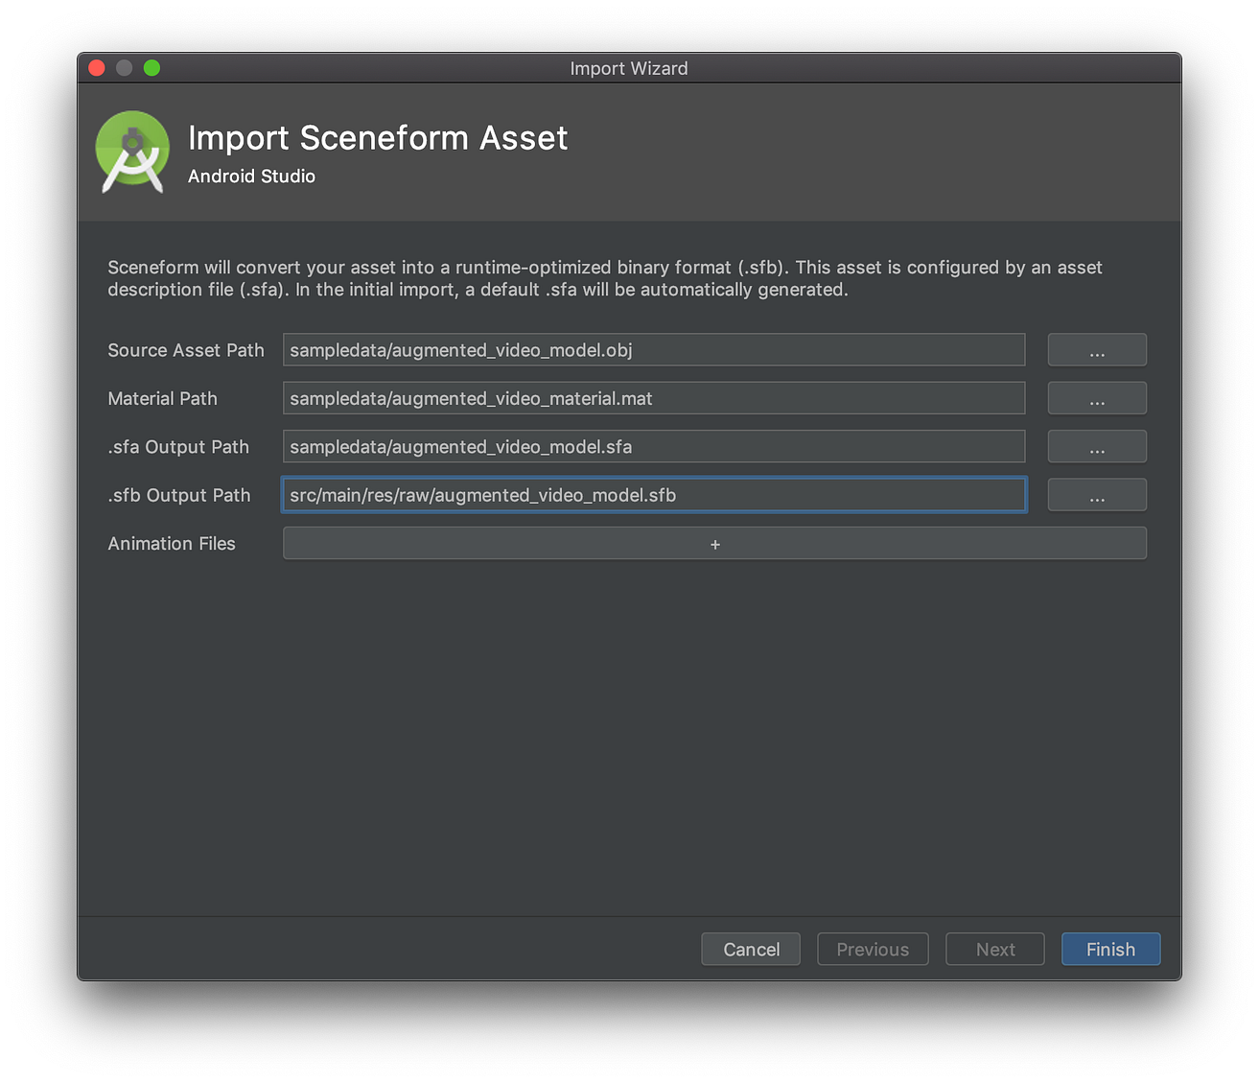Focus the Material Path text field

653,398
